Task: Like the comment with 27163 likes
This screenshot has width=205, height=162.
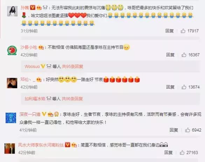Action: tap(182, 153)
